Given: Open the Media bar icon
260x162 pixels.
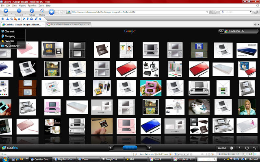Looking at the screenshot, I should (x=11, y=19).
